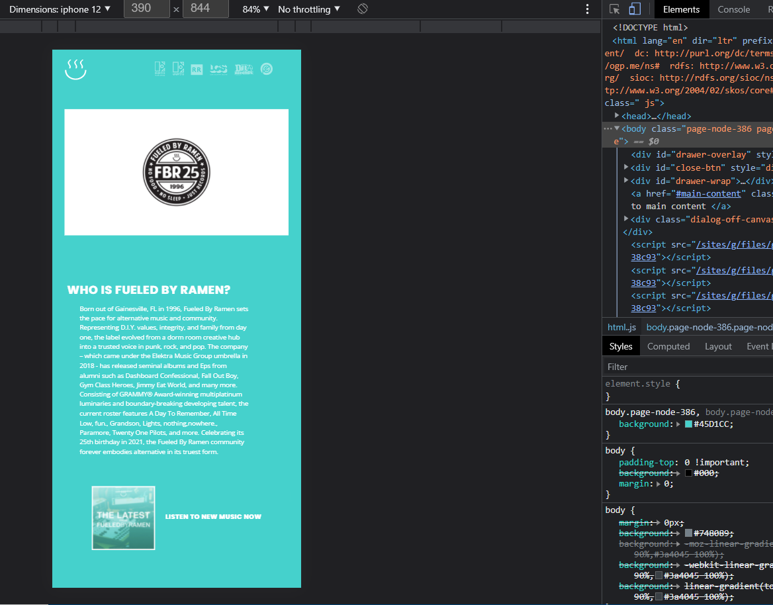Click the Who Is Fueled By Ramen heading
This screenshot has width=773, height=605.
149,290
